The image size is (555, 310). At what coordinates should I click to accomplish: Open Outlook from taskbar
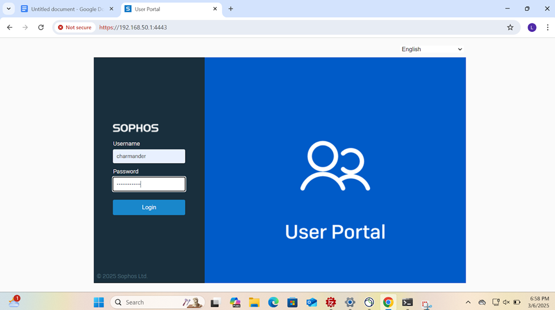point(311,302)
